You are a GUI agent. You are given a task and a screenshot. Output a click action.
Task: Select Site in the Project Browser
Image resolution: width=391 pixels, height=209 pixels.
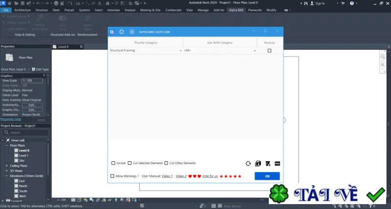point(22,161)
